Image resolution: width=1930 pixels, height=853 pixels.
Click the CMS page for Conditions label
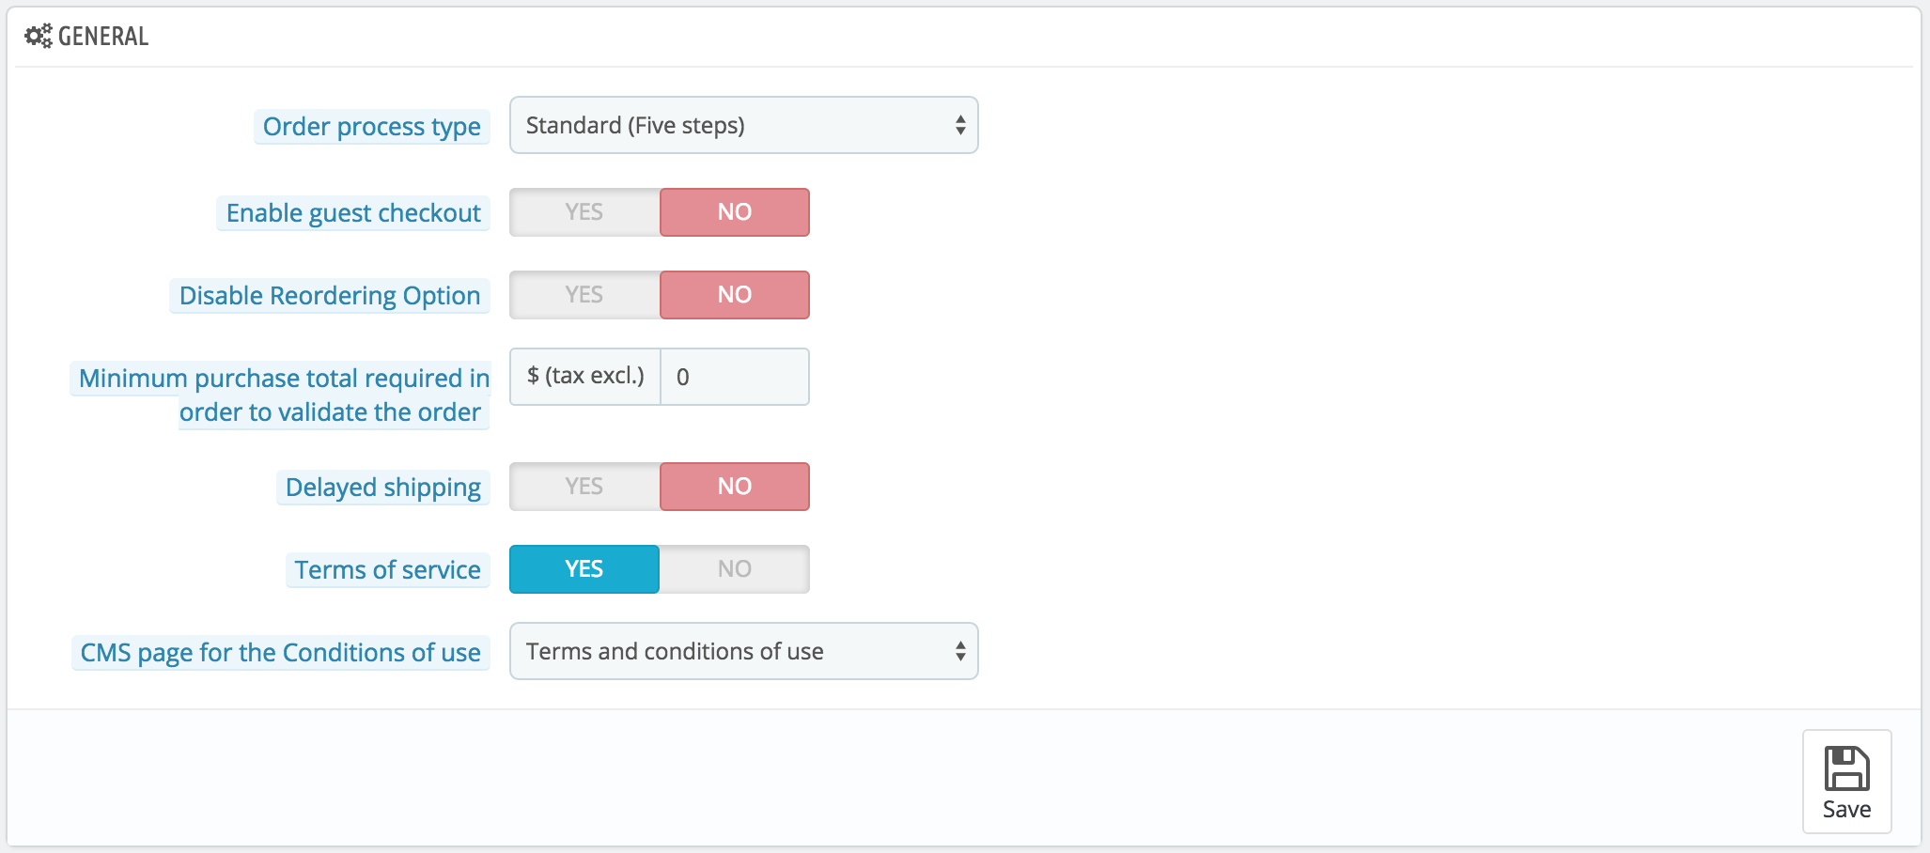[x=281, y=653]
